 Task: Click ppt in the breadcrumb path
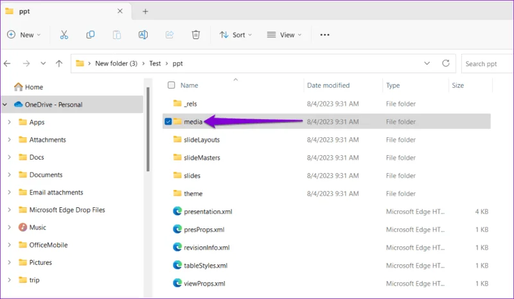coord(178,64)
